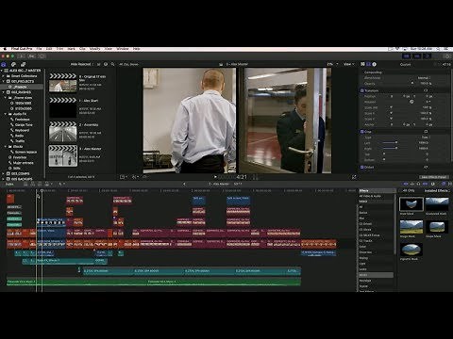Select the 2 - Assembly project thumbnail
453x339 pixels.
[x=63, y=132]
